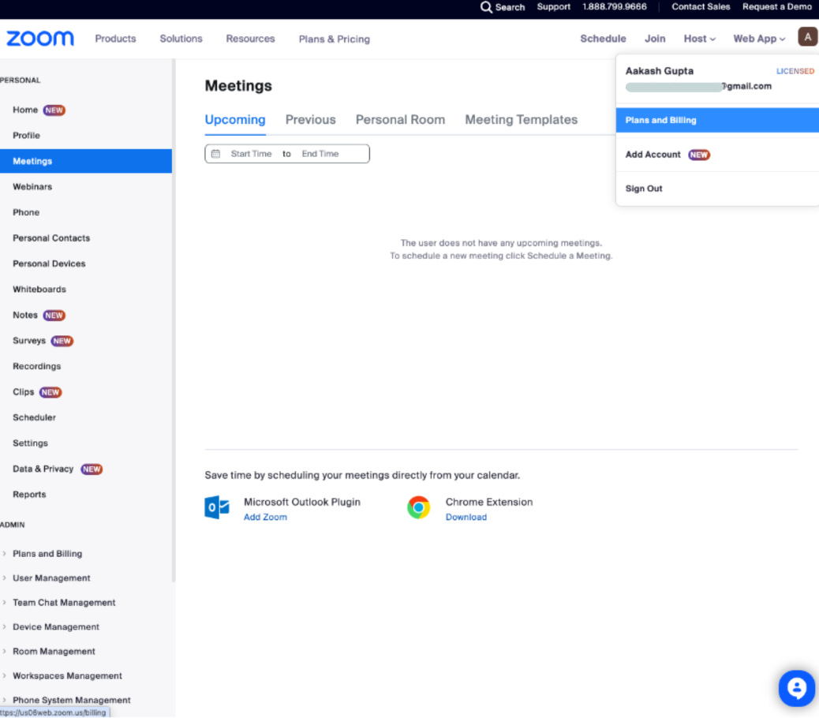This screenshot has width=819, height=718.
Task: Click Request a Demo link
Action: tap(777, 7)
